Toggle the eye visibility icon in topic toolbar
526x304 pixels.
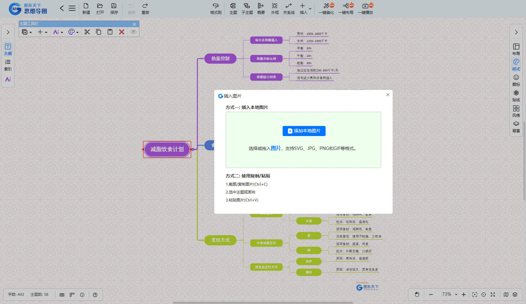(x=133, y=32)
